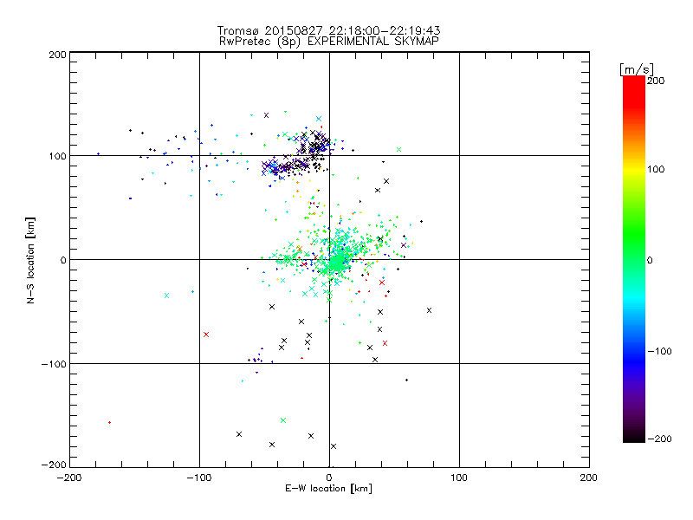Select the black X marker near E-W -70, N-S -168
Viewport: 693px width, 520px height.
pyautogui.click(x=239, y=434)
